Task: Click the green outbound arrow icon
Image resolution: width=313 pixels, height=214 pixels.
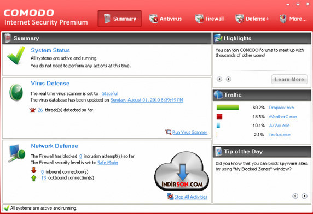Action: pos(34,178)
